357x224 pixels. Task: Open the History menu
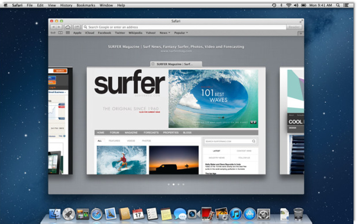pyautogui.click(x=66, y=5)
